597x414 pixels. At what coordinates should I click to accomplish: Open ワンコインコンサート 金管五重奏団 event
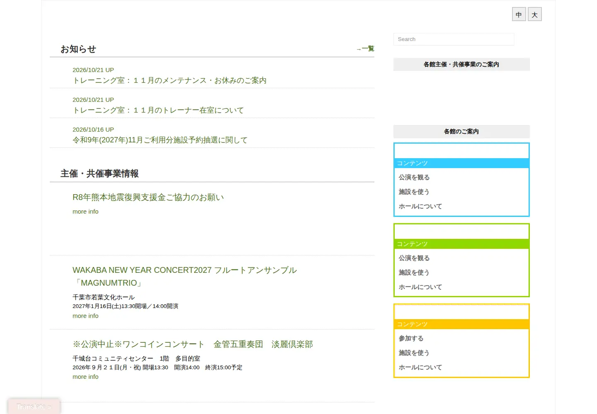coord(193,344)
